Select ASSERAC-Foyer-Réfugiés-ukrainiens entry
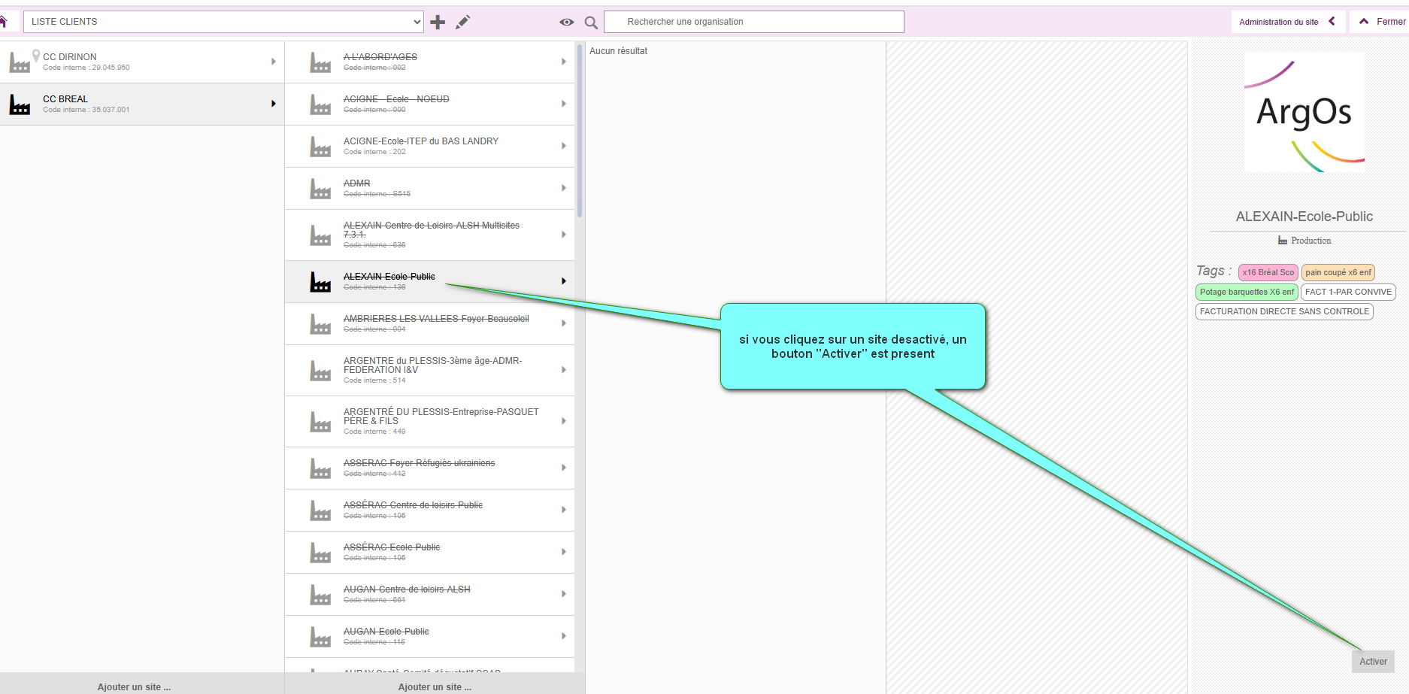1409x694 pixels. point(429,468)
